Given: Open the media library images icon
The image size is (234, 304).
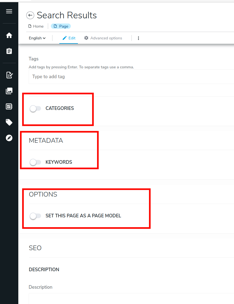Looking at the screenshot, I should tap(9, 91).
